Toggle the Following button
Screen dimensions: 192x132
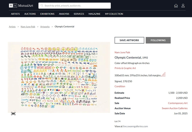pyautogui.click(x=158, y=40)
